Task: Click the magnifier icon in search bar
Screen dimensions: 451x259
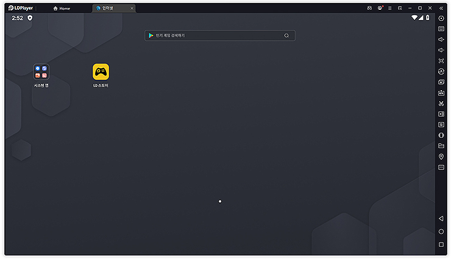Action: pos(286,35)
